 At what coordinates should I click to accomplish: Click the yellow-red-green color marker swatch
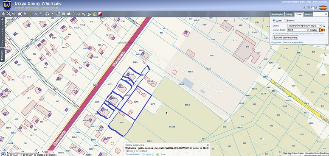click(322, 30)
